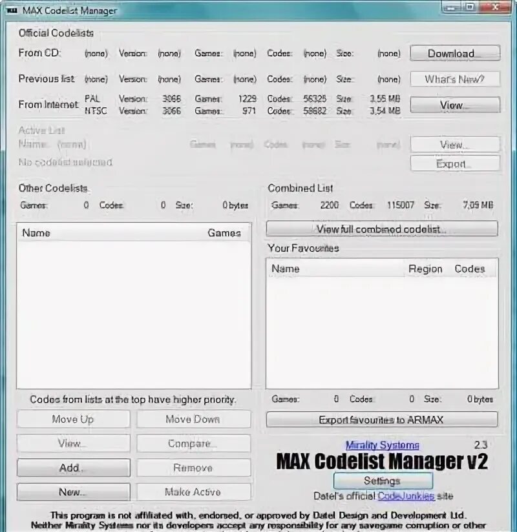Minimize the MAX Codelist Manager window
Viewport: 517px width, 532px height.
(x=452, y=7)
